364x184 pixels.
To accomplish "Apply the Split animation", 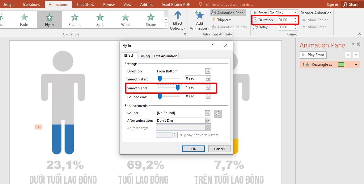I will point(99,18).
